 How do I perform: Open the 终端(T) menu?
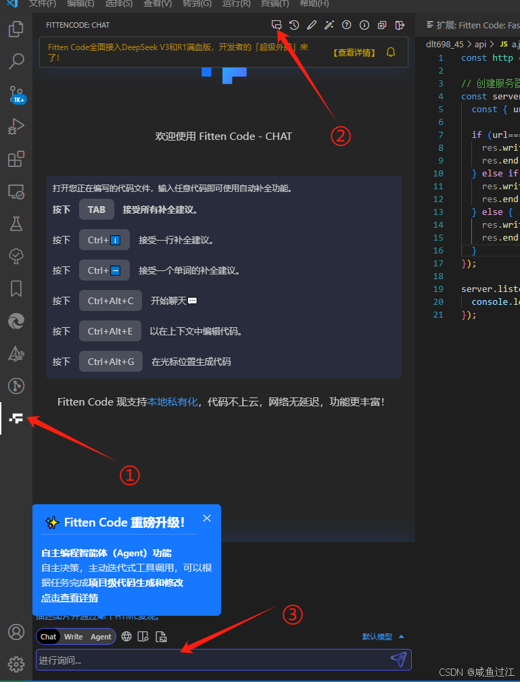(x=275, y=3)
